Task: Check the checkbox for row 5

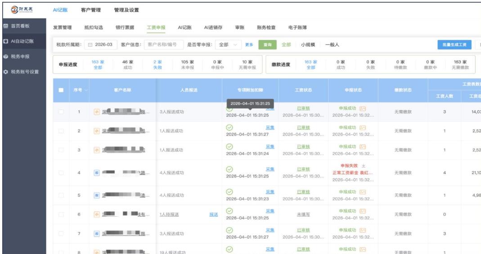Action: [61, 195]
